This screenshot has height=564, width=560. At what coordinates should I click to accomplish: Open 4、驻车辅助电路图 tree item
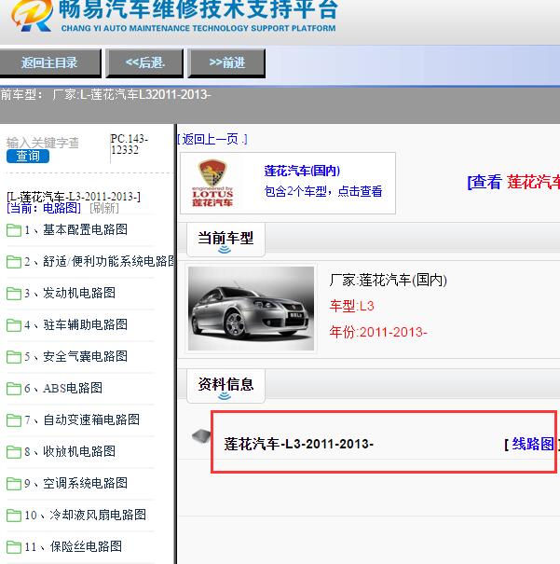[x=75, y=324]
